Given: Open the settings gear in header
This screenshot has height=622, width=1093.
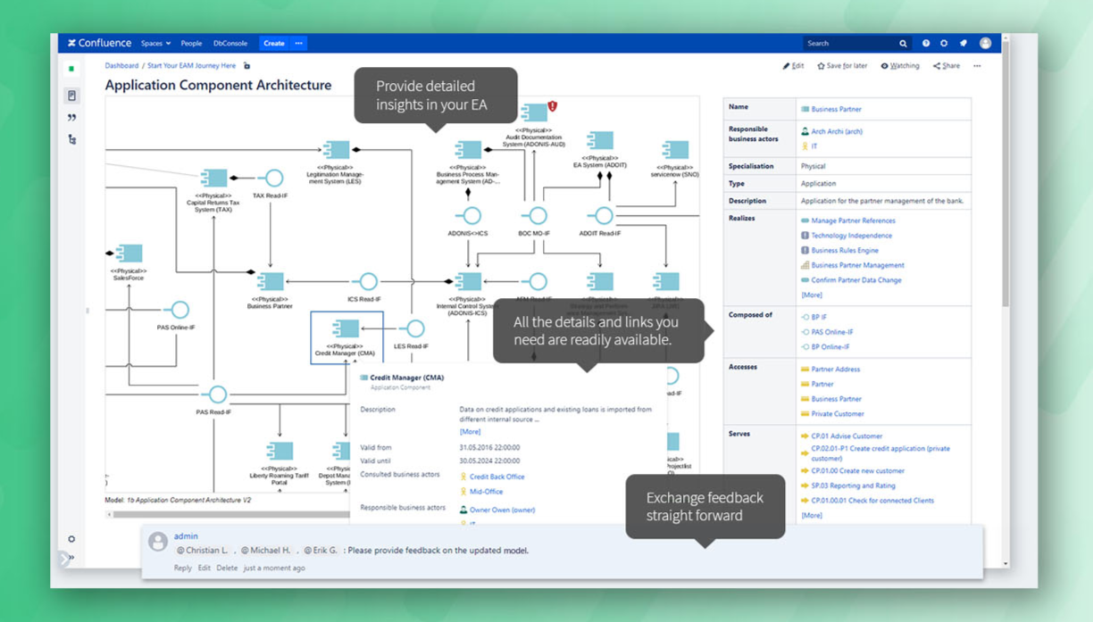Looking at the screenshot, I should tap(944, 43).
